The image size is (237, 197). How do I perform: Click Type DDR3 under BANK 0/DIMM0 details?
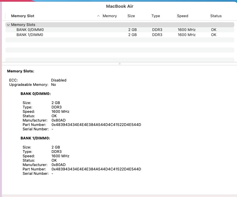click(x=57, y=107)
